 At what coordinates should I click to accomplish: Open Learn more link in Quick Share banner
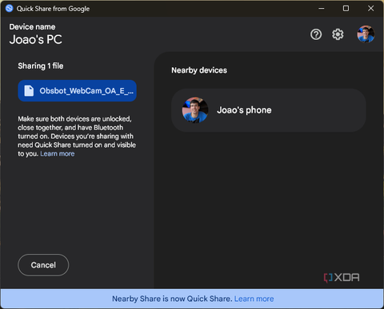[x=254, y=299]
